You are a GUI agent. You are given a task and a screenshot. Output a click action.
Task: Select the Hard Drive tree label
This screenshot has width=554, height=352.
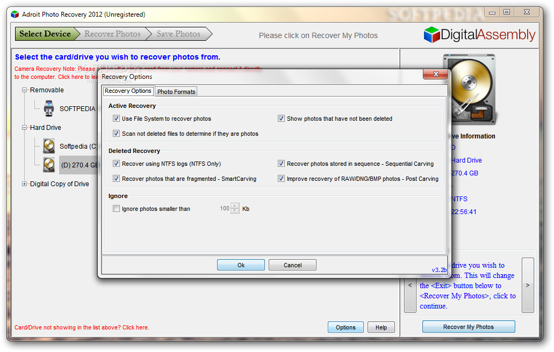point(46,127)
